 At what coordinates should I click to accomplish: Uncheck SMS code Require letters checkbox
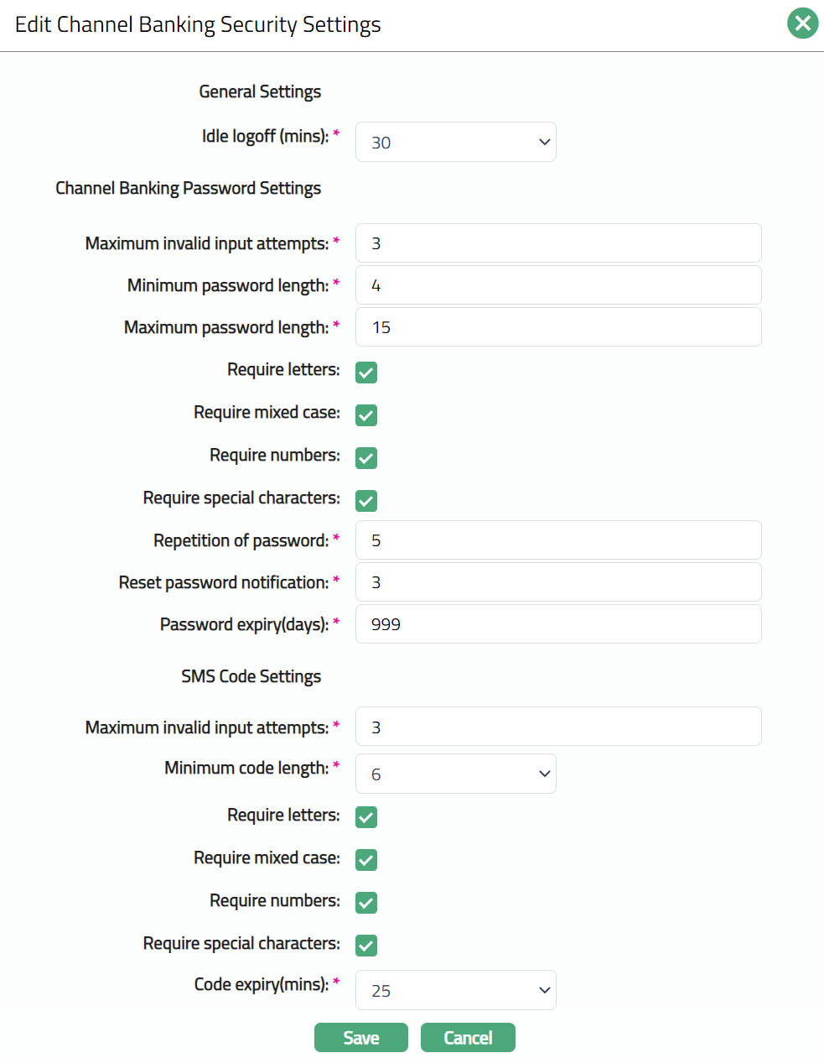click(x=366, y=817)
